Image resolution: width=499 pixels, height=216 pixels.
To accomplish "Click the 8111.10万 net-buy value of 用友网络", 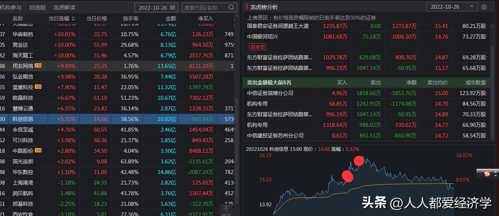I will coord(201,66).
